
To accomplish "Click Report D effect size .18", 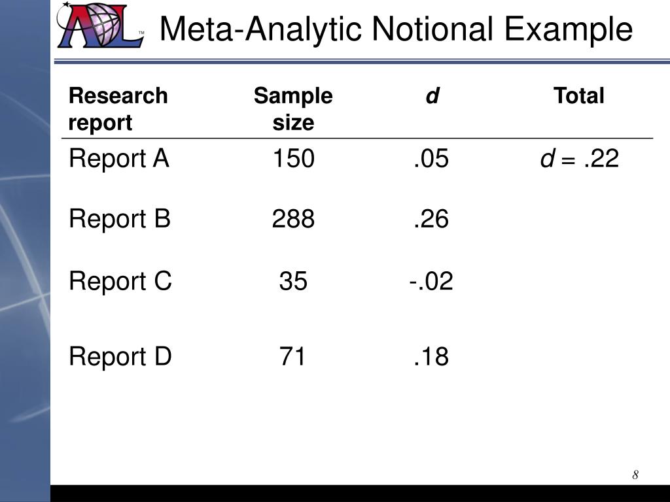I will click(x=431, y=356).
